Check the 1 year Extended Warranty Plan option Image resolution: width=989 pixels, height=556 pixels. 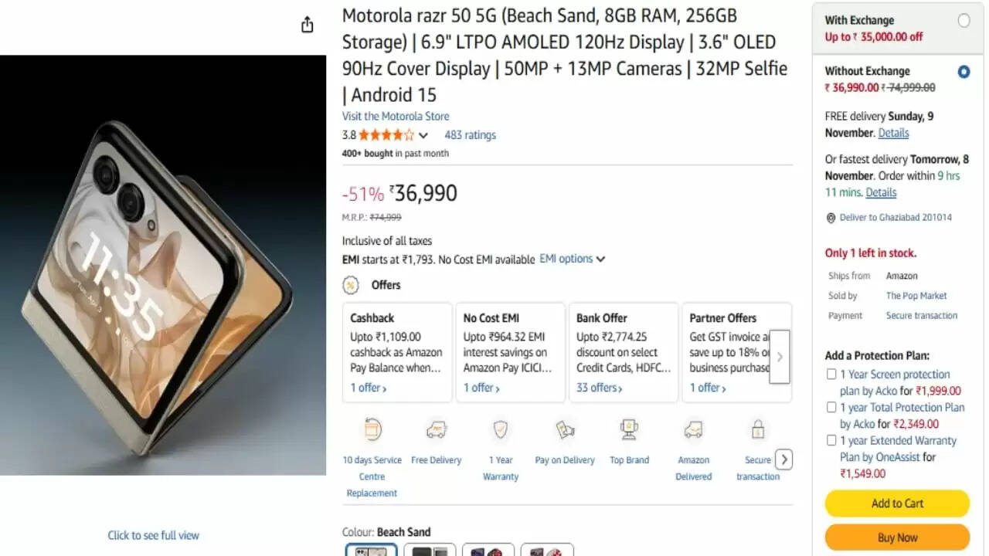tap(832, 440)
